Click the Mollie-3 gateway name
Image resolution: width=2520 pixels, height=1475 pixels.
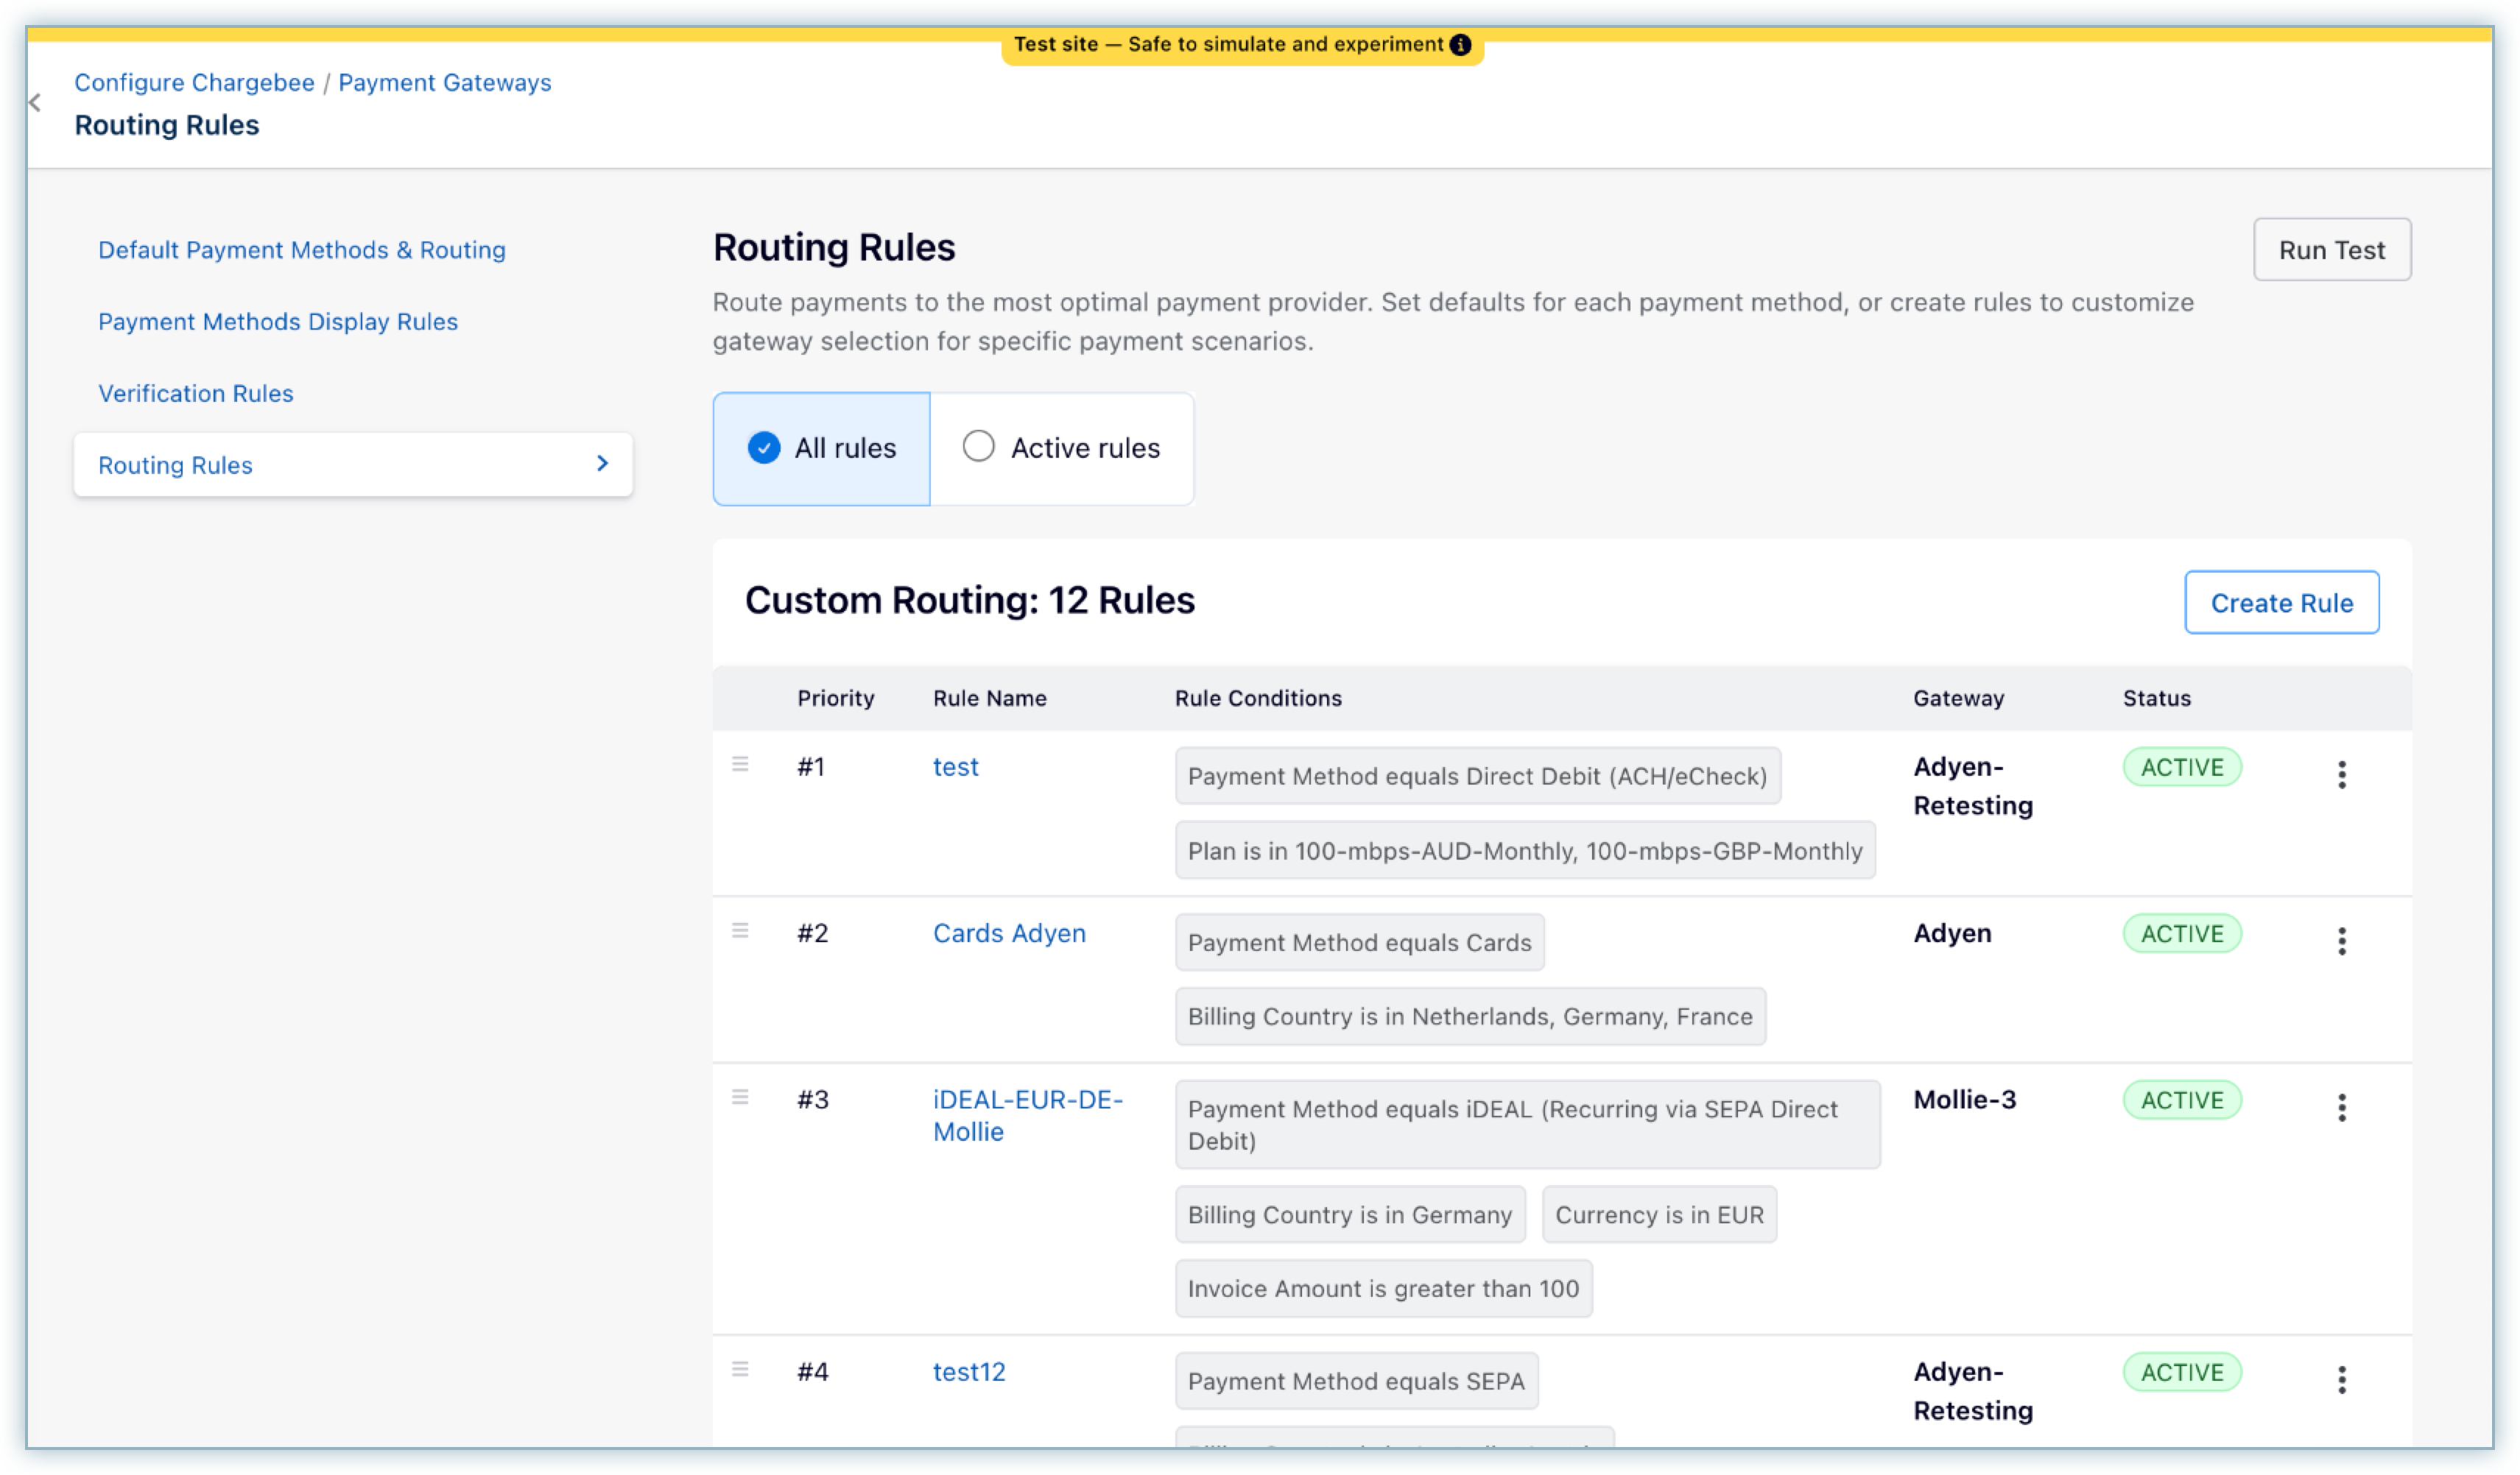(x=1965, y=1100)
